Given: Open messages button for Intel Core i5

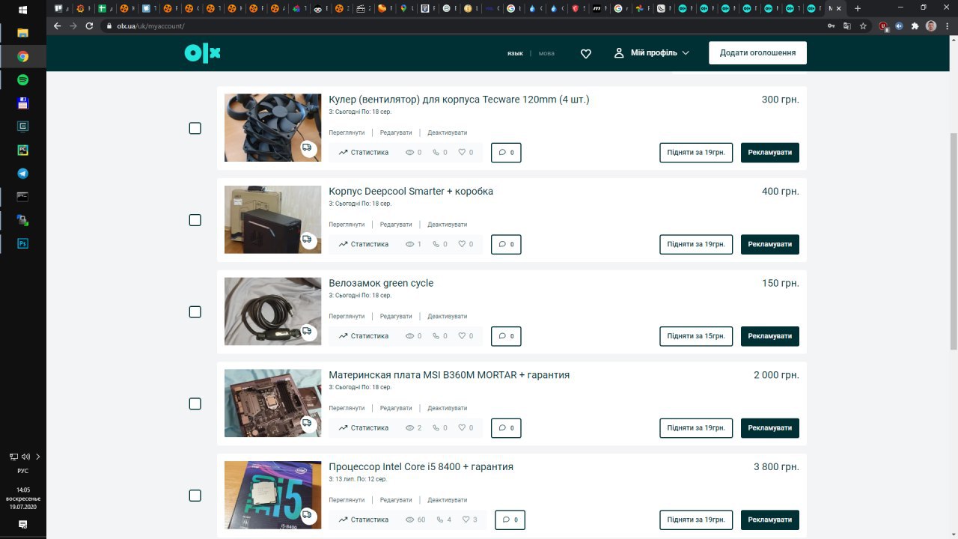Looking at the screenshot, I should (x=510, y=520).
